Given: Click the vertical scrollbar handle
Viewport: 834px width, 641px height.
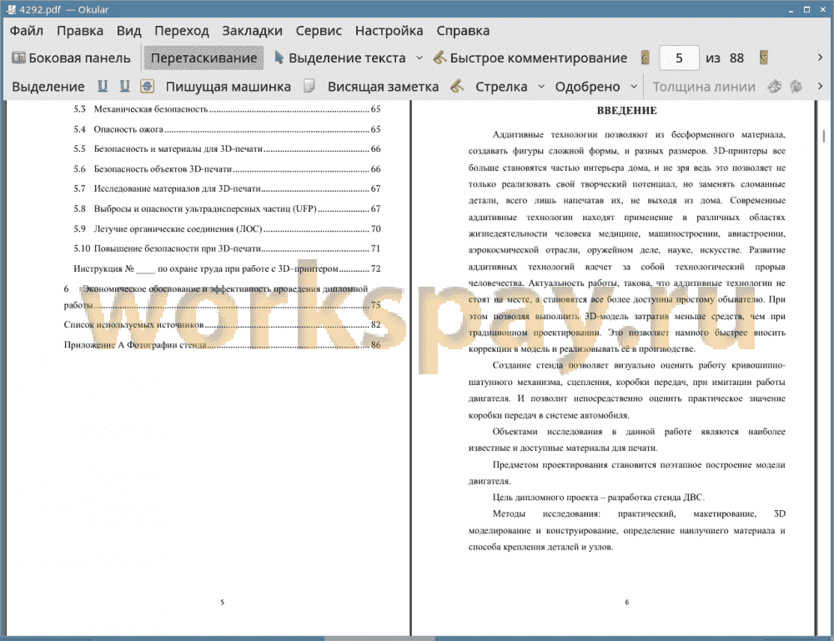Looking at the screenshot, I should (x=824, y=136).
